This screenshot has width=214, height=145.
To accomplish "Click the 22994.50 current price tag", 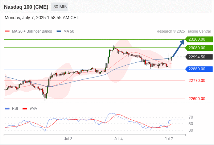I will click(199, 57).
